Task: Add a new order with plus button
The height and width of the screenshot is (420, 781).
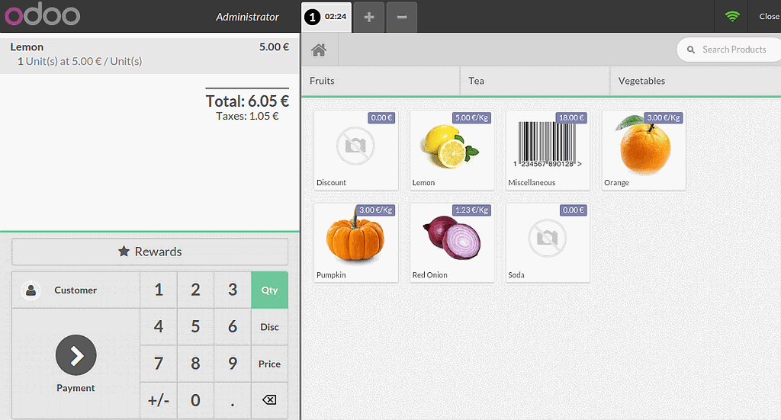Action: pyautogui.click(x=369, y=17)
